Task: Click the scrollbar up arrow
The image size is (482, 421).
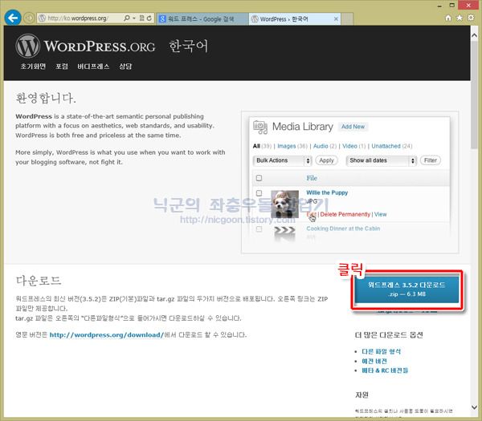Action: tap(474, 35)
